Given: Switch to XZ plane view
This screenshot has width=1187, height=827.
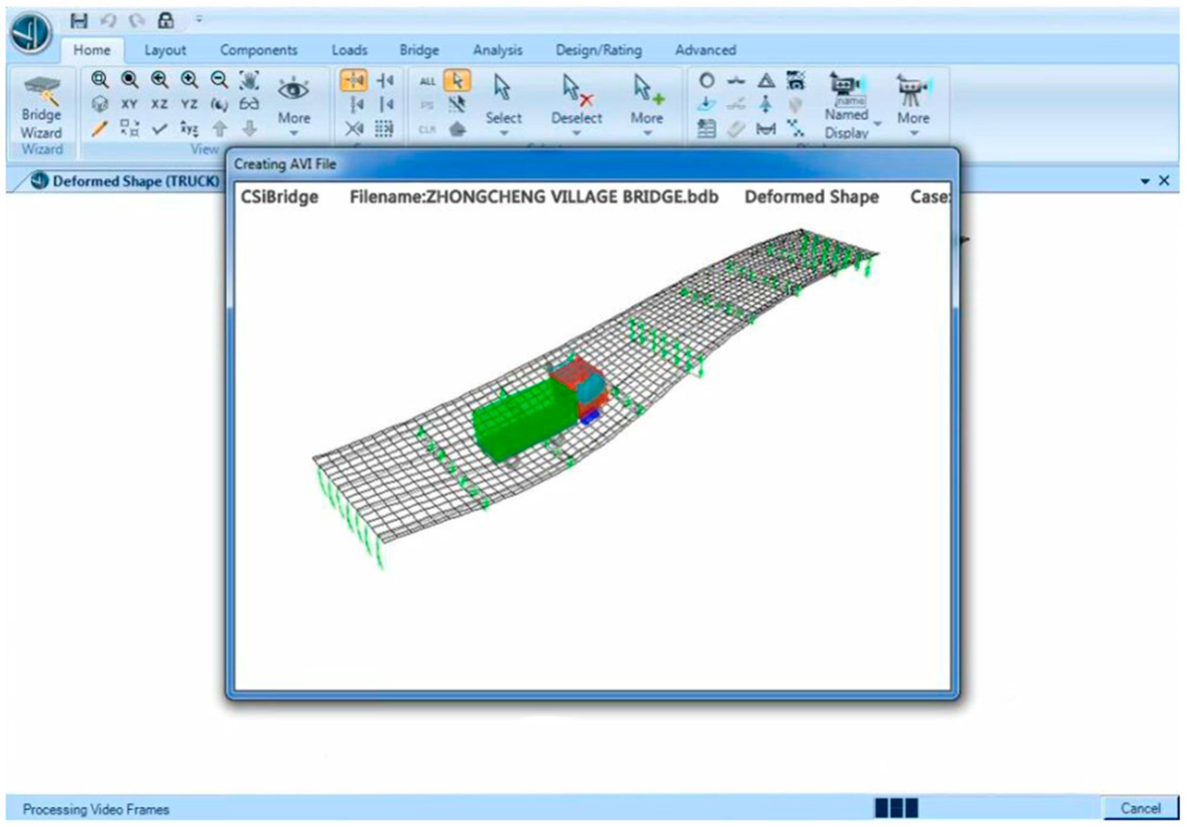Looking at the screenshot, I should coord(159,104).
